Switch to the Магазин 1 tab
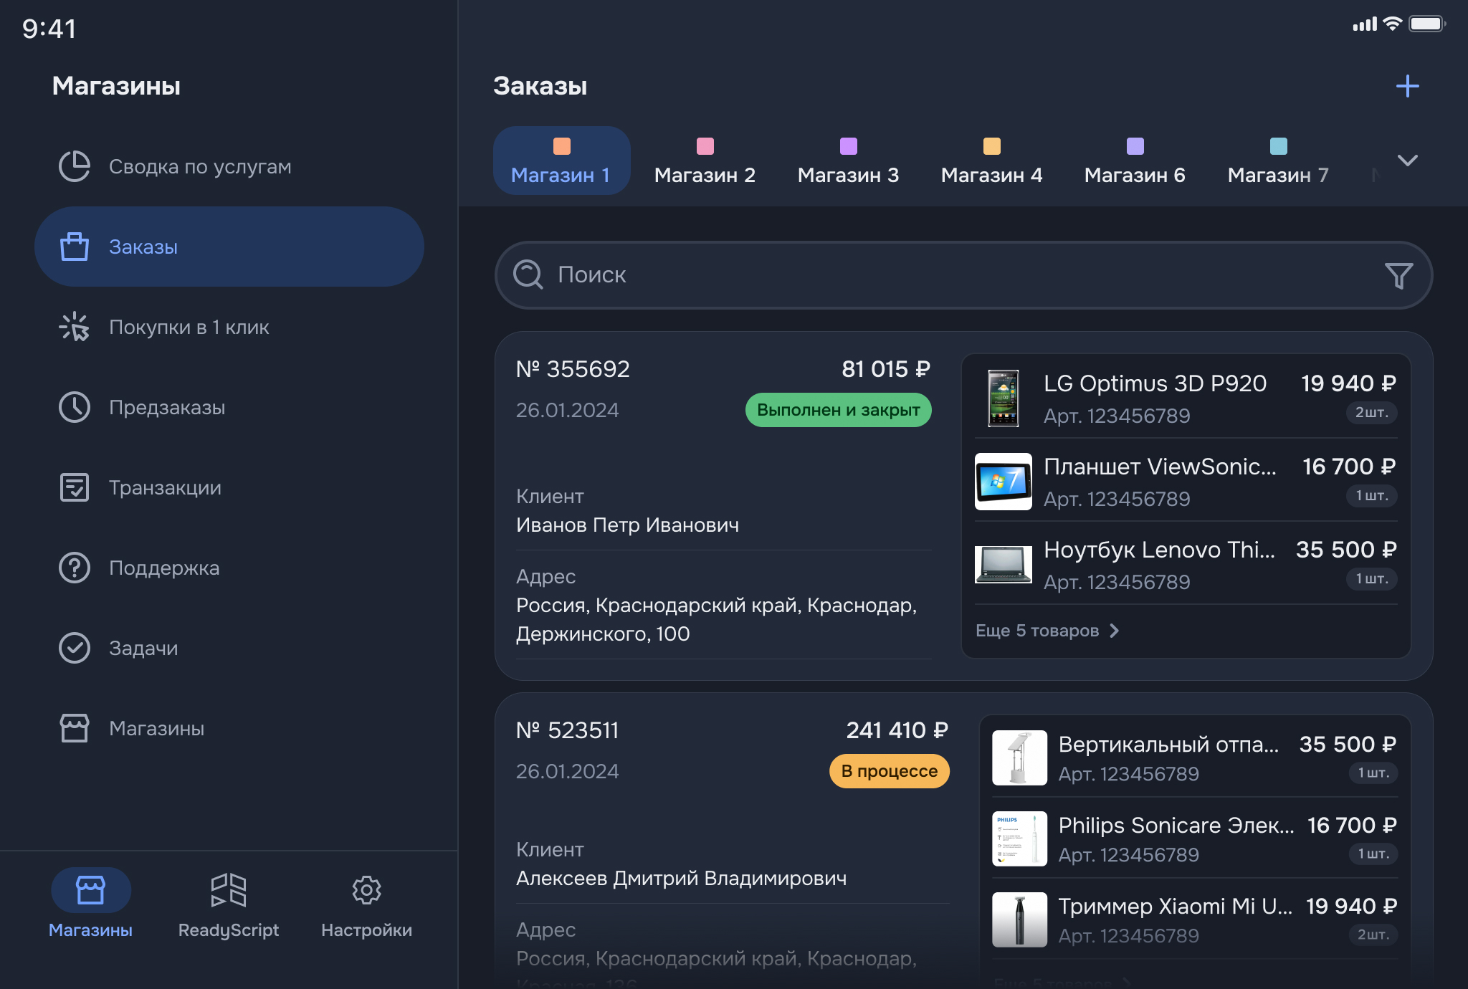 coord(561,161)
